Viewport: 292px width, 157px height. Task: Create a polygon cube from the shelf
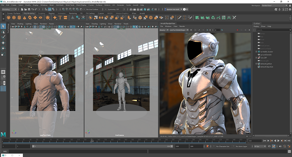14,18
